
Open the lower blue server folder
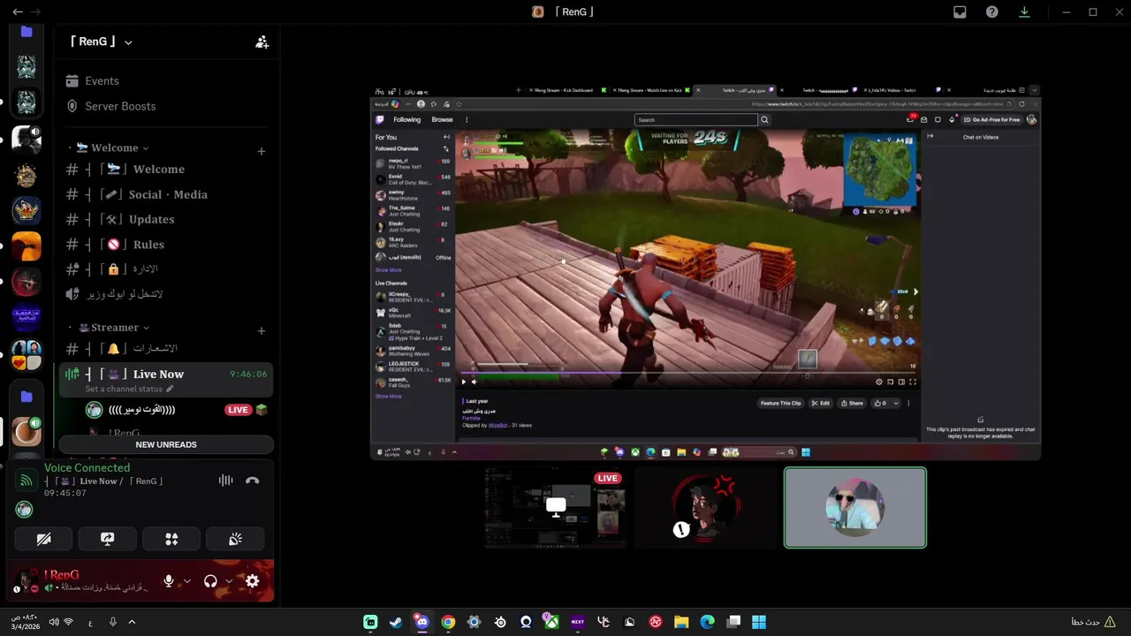coord(27,397)
